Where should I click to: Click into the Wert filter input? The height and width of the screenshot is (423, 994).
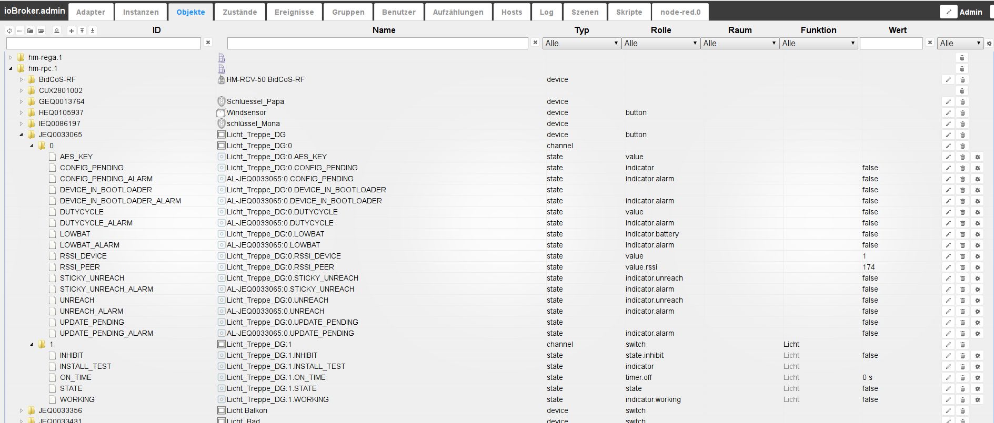click(891, 43)
